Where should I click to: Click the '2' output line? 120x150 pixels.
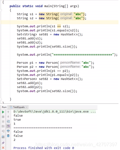[x=14, y=140]
